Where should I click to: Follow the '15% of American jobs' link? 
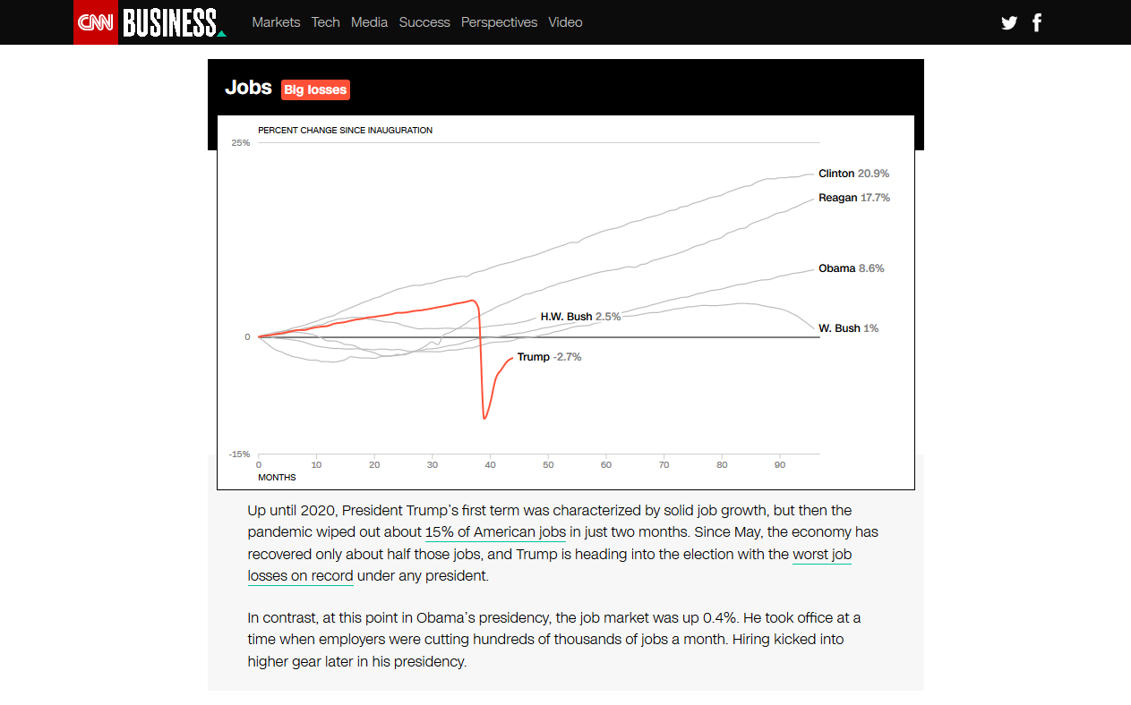pyautogui.click(x=495, y=532)
